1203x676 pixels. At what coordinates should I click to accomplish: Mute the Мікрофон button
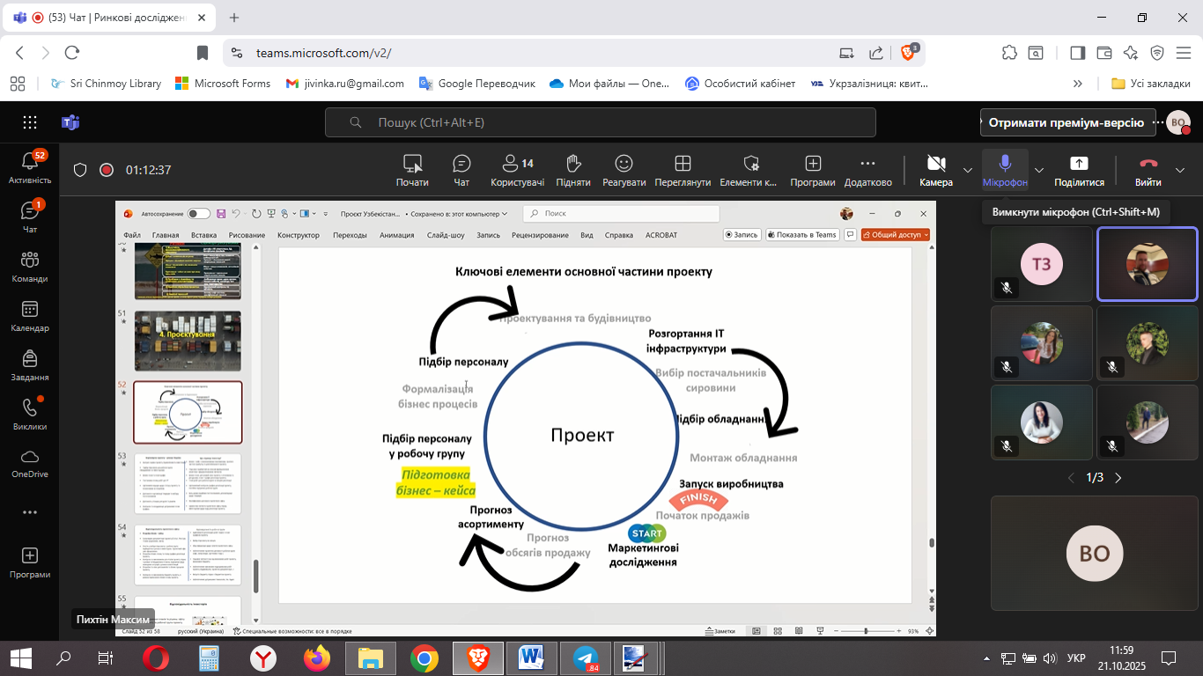coord(1005,170)
